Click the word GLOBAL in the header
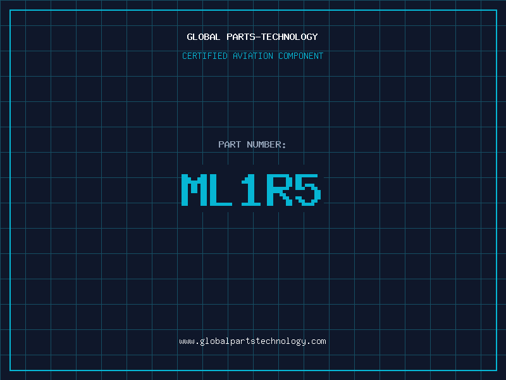 click(204, 37)
